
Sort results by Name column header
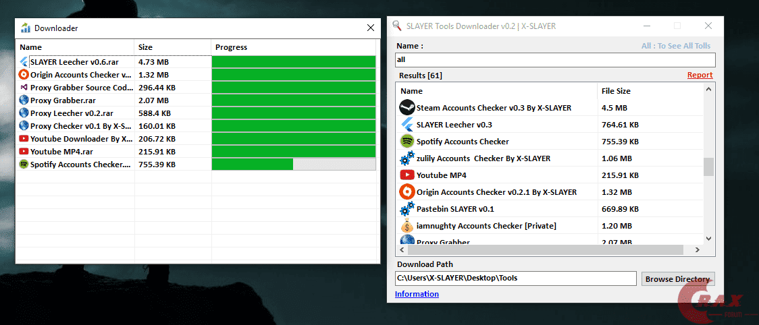coord(497,91)
